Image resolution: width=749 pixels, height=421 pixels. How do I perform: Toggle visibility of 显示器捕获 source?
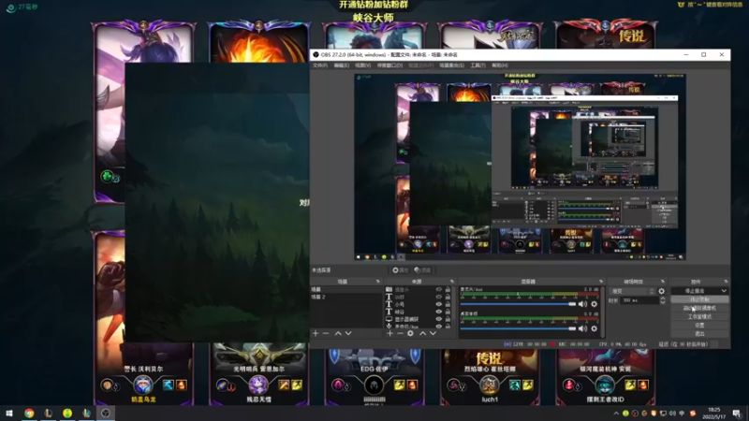tap(438, 319)
